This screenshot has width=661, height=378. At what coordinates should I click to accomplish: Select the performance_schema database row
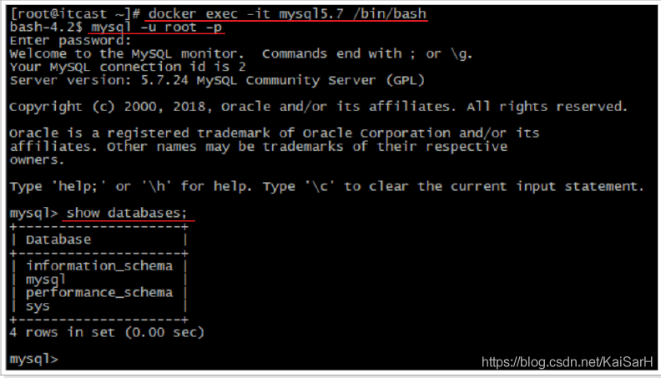click(x=99, y=293)
